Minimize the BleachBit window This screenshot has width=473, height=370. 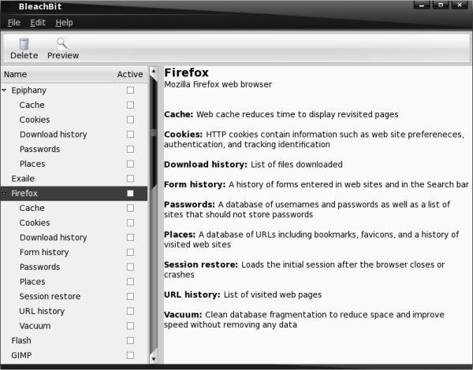click(x=422, y=5)
